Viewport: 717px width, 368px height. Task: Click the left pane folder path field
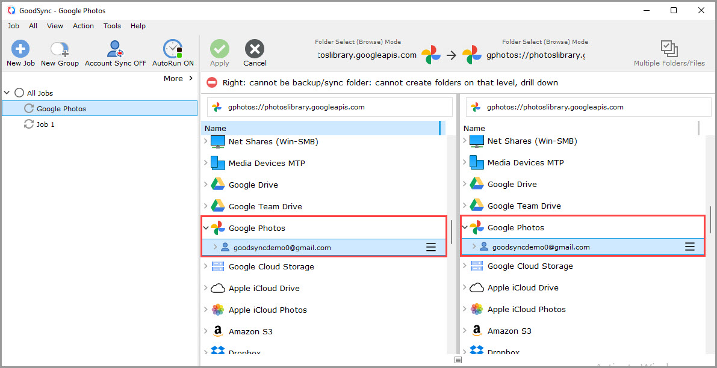[x=329, y=106]
